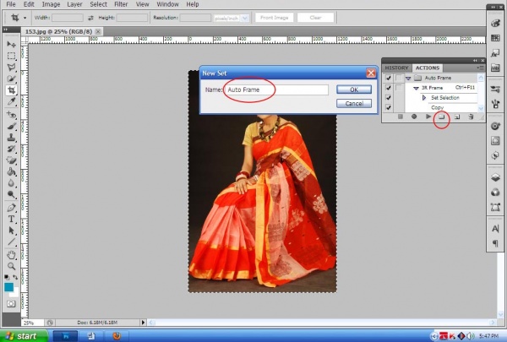Toggle the checkmark for 3R Frame action
Image resolution: width=507 pixels, height=342 pixels.
[388, 88]
